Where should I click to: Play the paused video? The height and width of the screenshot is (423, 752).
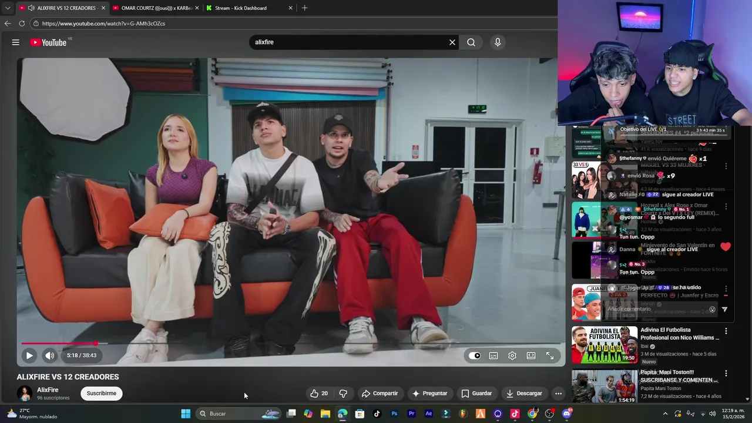(x=29, y=355)
